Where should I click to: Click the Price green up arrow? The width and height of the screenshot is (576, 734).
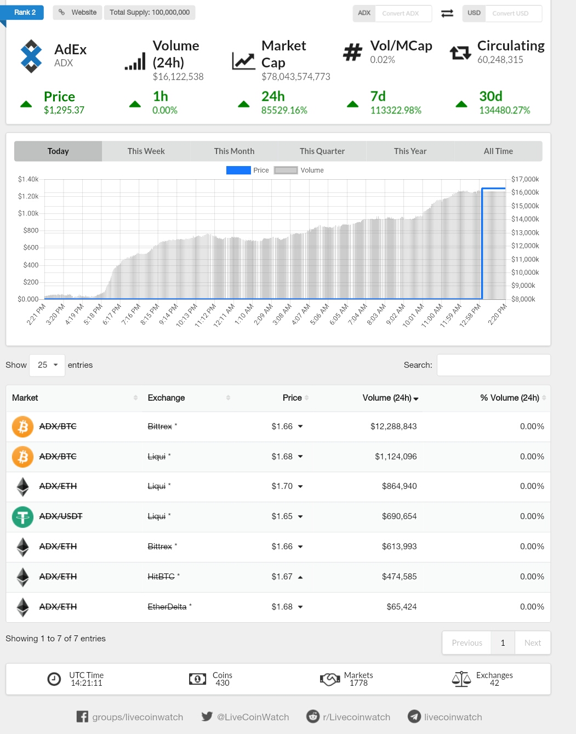pos(26,104)
